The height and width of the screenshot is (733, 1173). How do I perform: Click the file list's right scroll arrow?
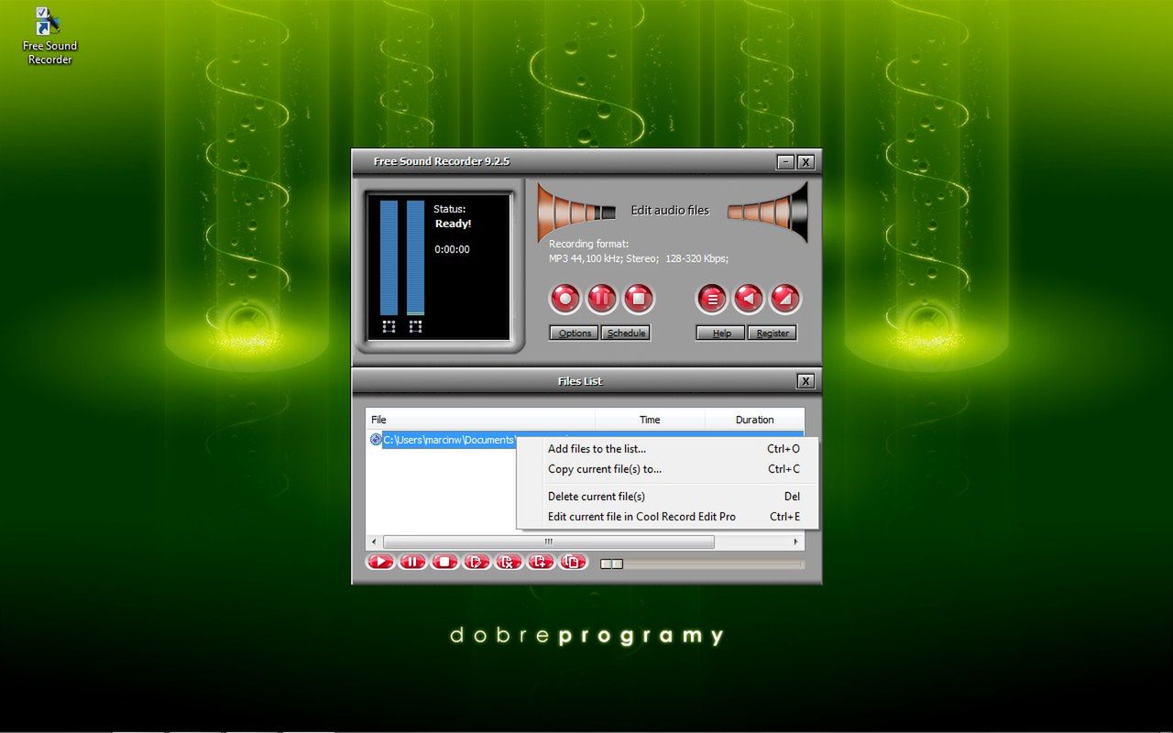[796, 542]
